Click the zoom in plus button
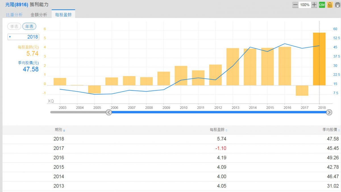Viewport: 341px width, 192px height. point(314,5)
